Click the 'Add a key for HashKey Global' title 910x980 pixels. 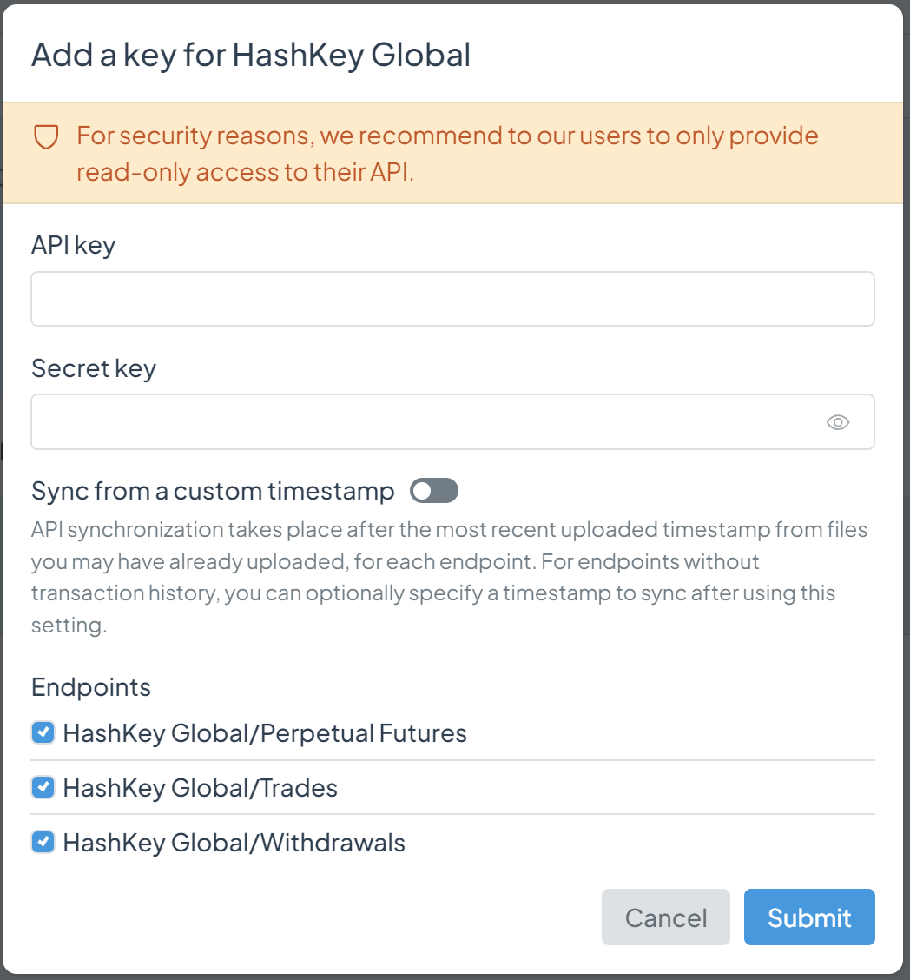[x=251, y=55]
